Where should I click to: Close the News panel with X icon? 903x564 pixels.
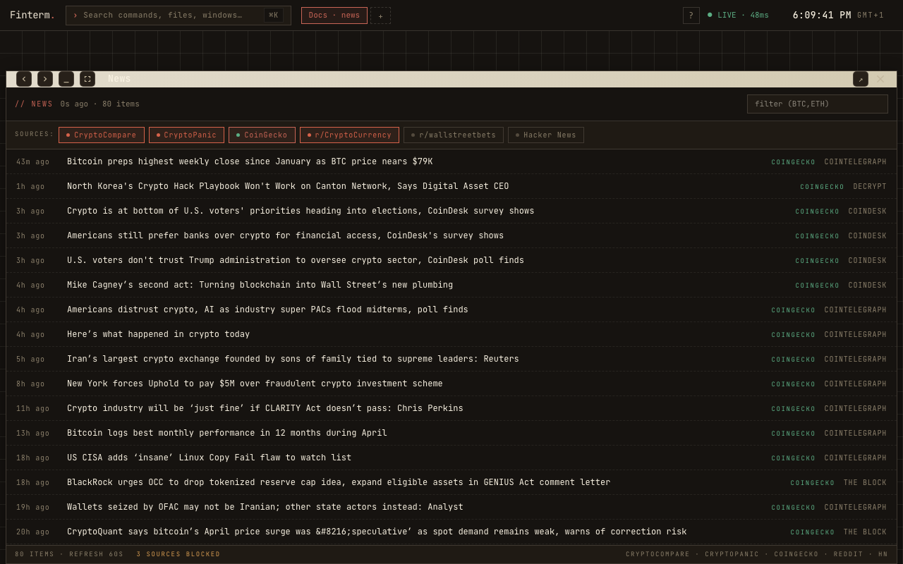(880, 79)
